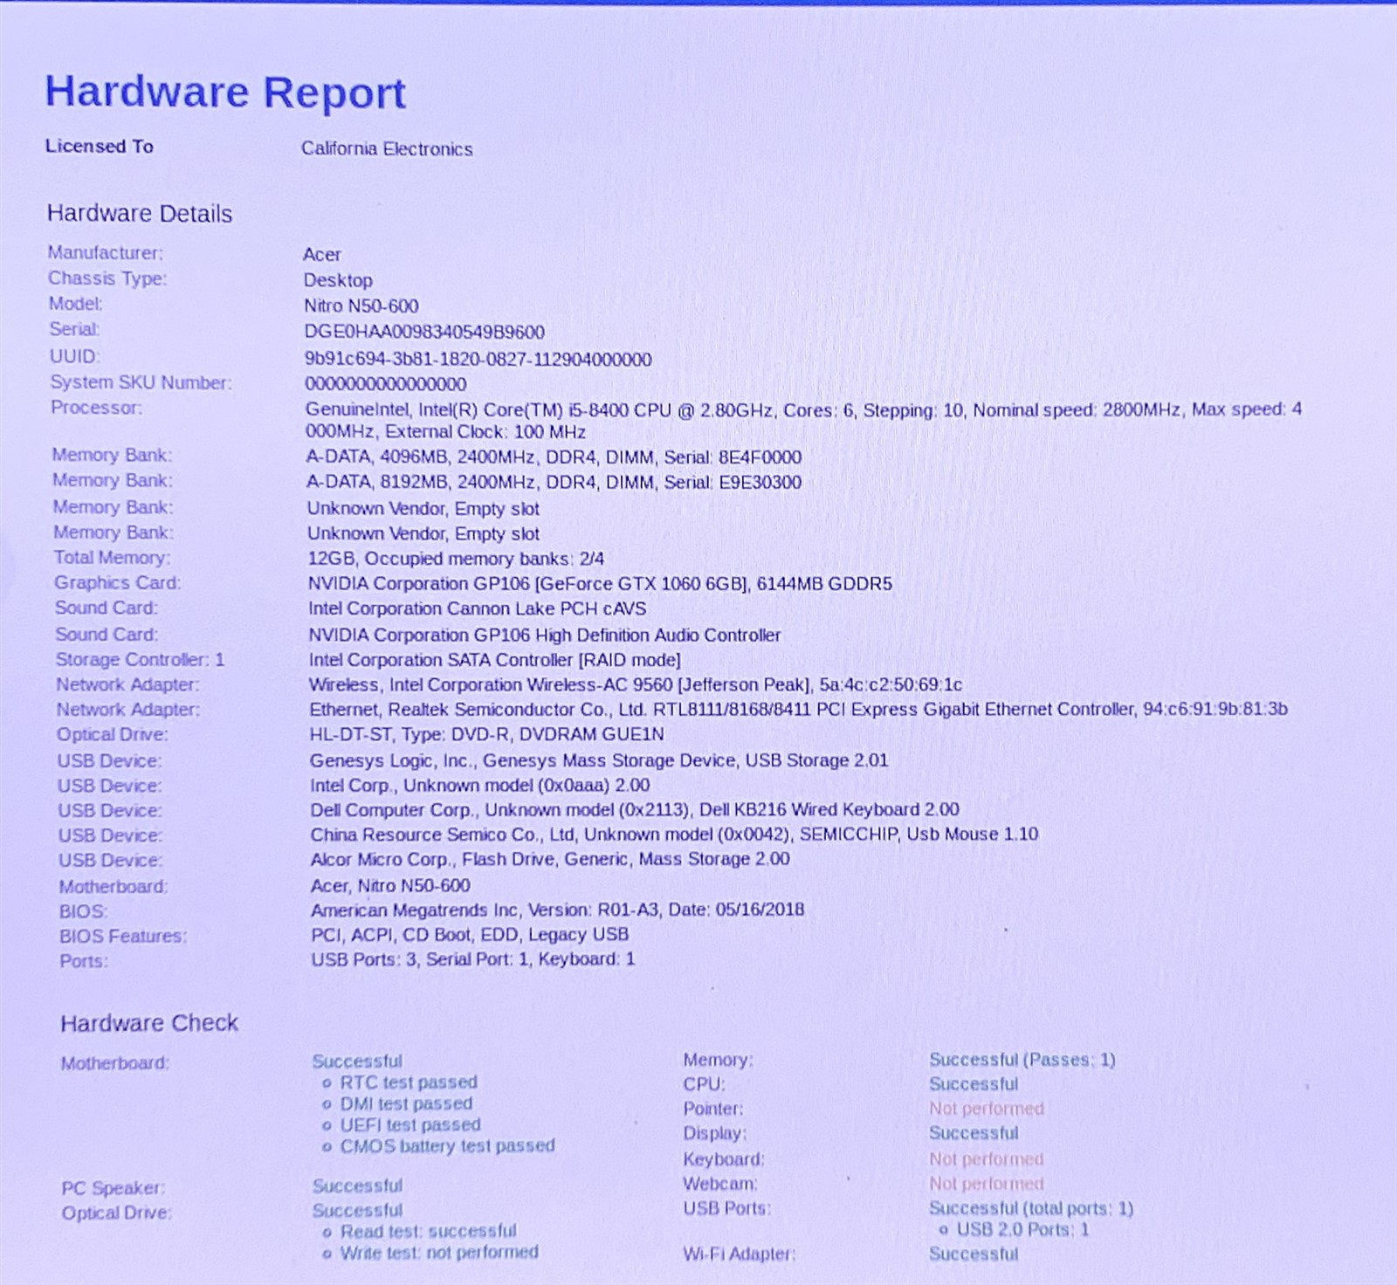Click System SKU Number value of zeros
This screenshot has height=1285, width=1397.
coord(386,383)
